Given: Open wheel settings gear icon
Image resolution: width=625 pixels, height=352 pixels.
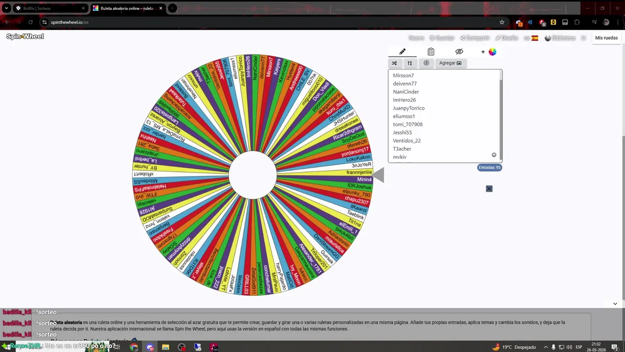Looking at the screenshot, I should click(x=426, y=63).
